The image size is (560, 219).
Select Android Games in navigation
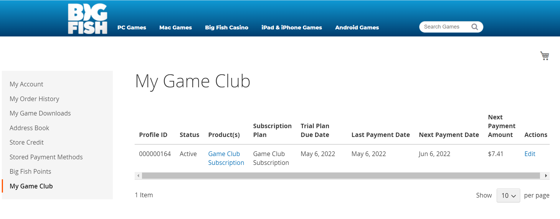357,28
